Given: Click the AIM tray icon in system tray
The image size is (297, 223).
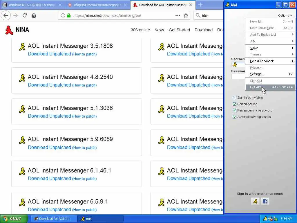Looking at the screenshot, I should (x=265, y=219).
